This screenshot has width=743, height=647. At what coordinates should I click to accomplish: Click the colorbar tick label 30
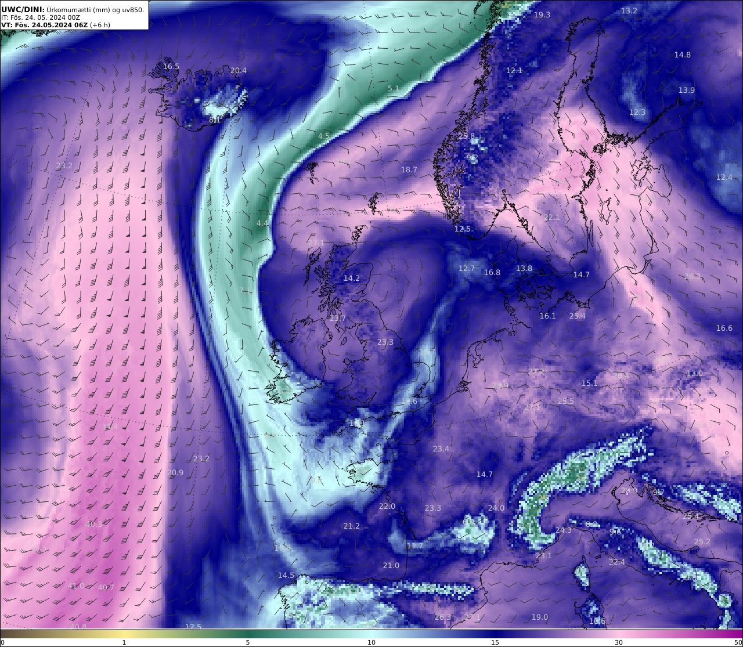click(x=619, y=642)
